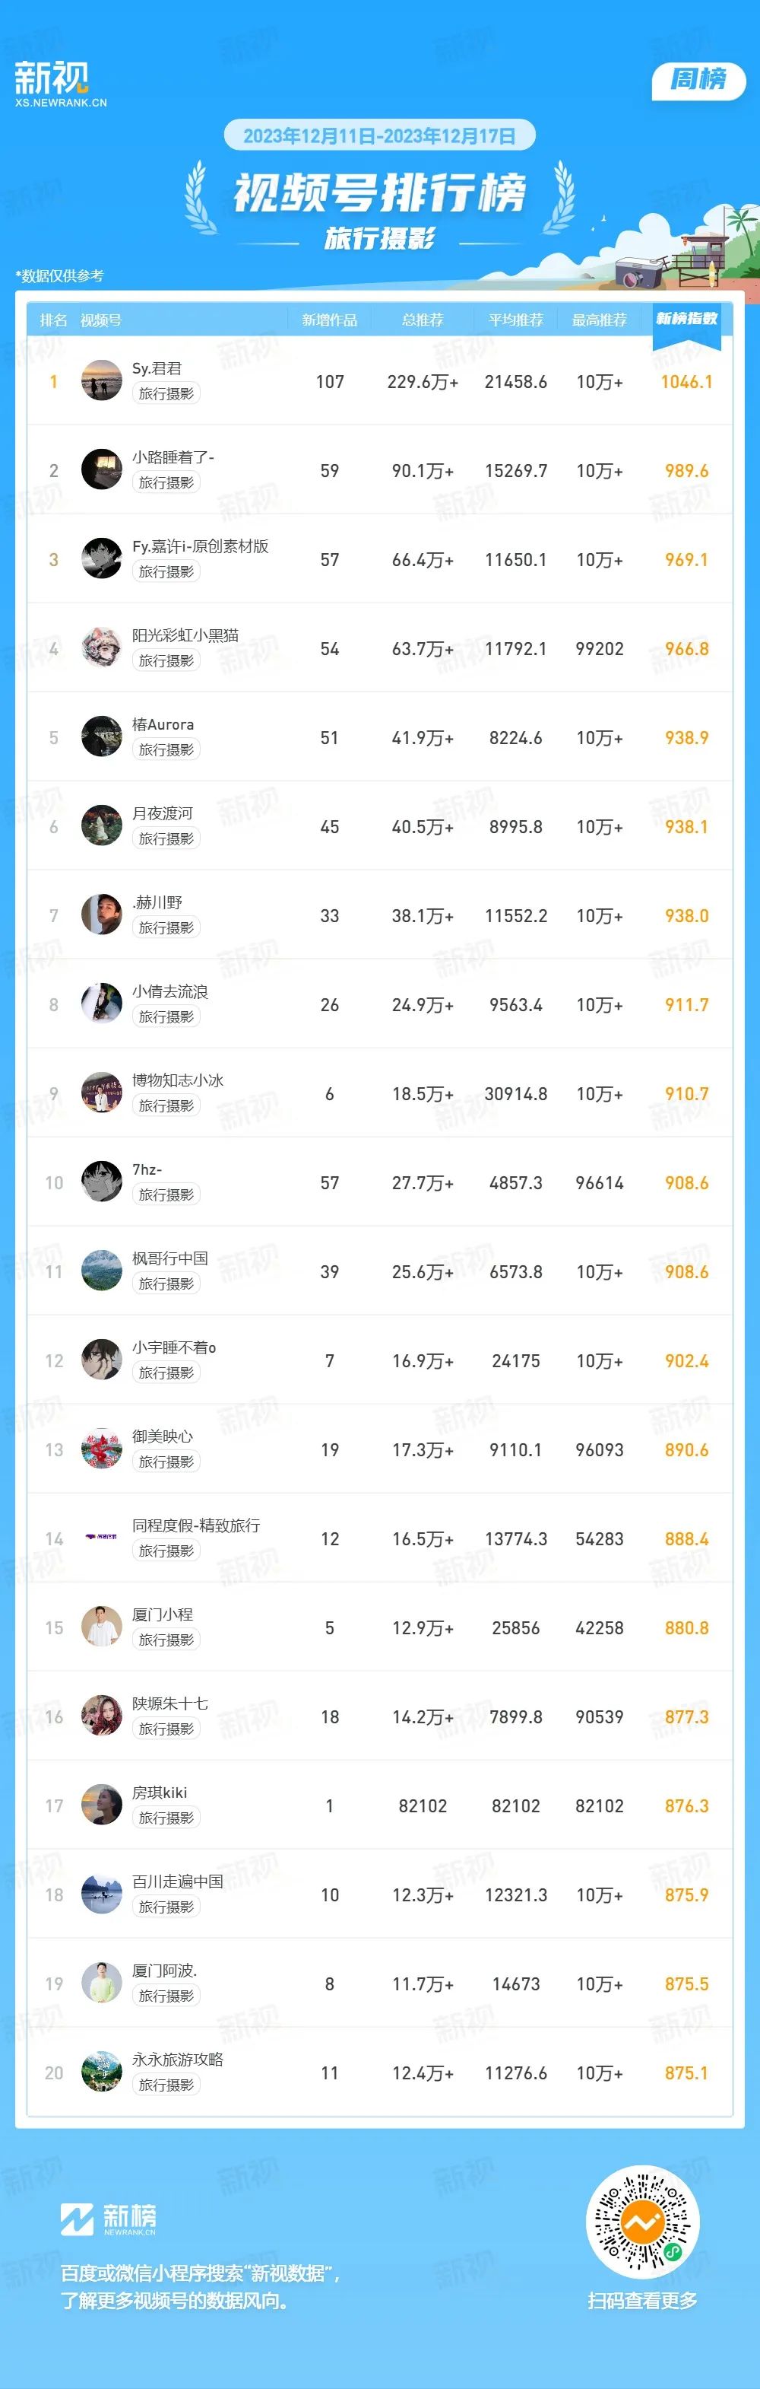Click the 新榜 logo in the footer
This screenshot has height=2389, width=760.
pos(109,2219)
